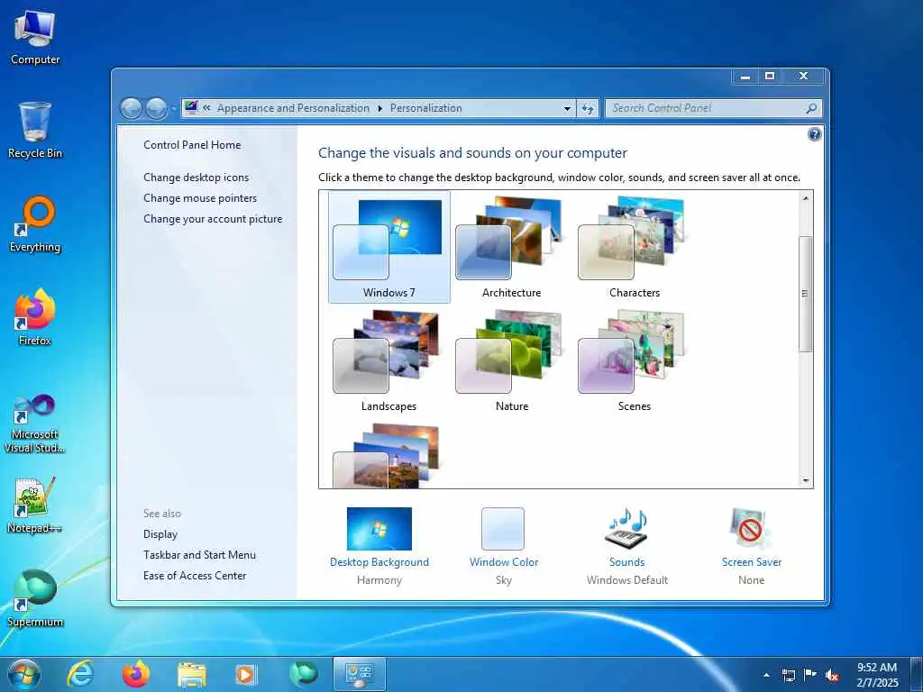
Task: Click Appearance and Personalization in the breadcrumb
Action: 293,108
